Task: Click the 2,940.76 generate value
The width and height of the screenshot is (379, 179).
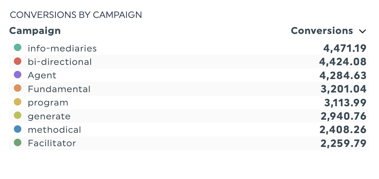Action: (x=343, y=116)
